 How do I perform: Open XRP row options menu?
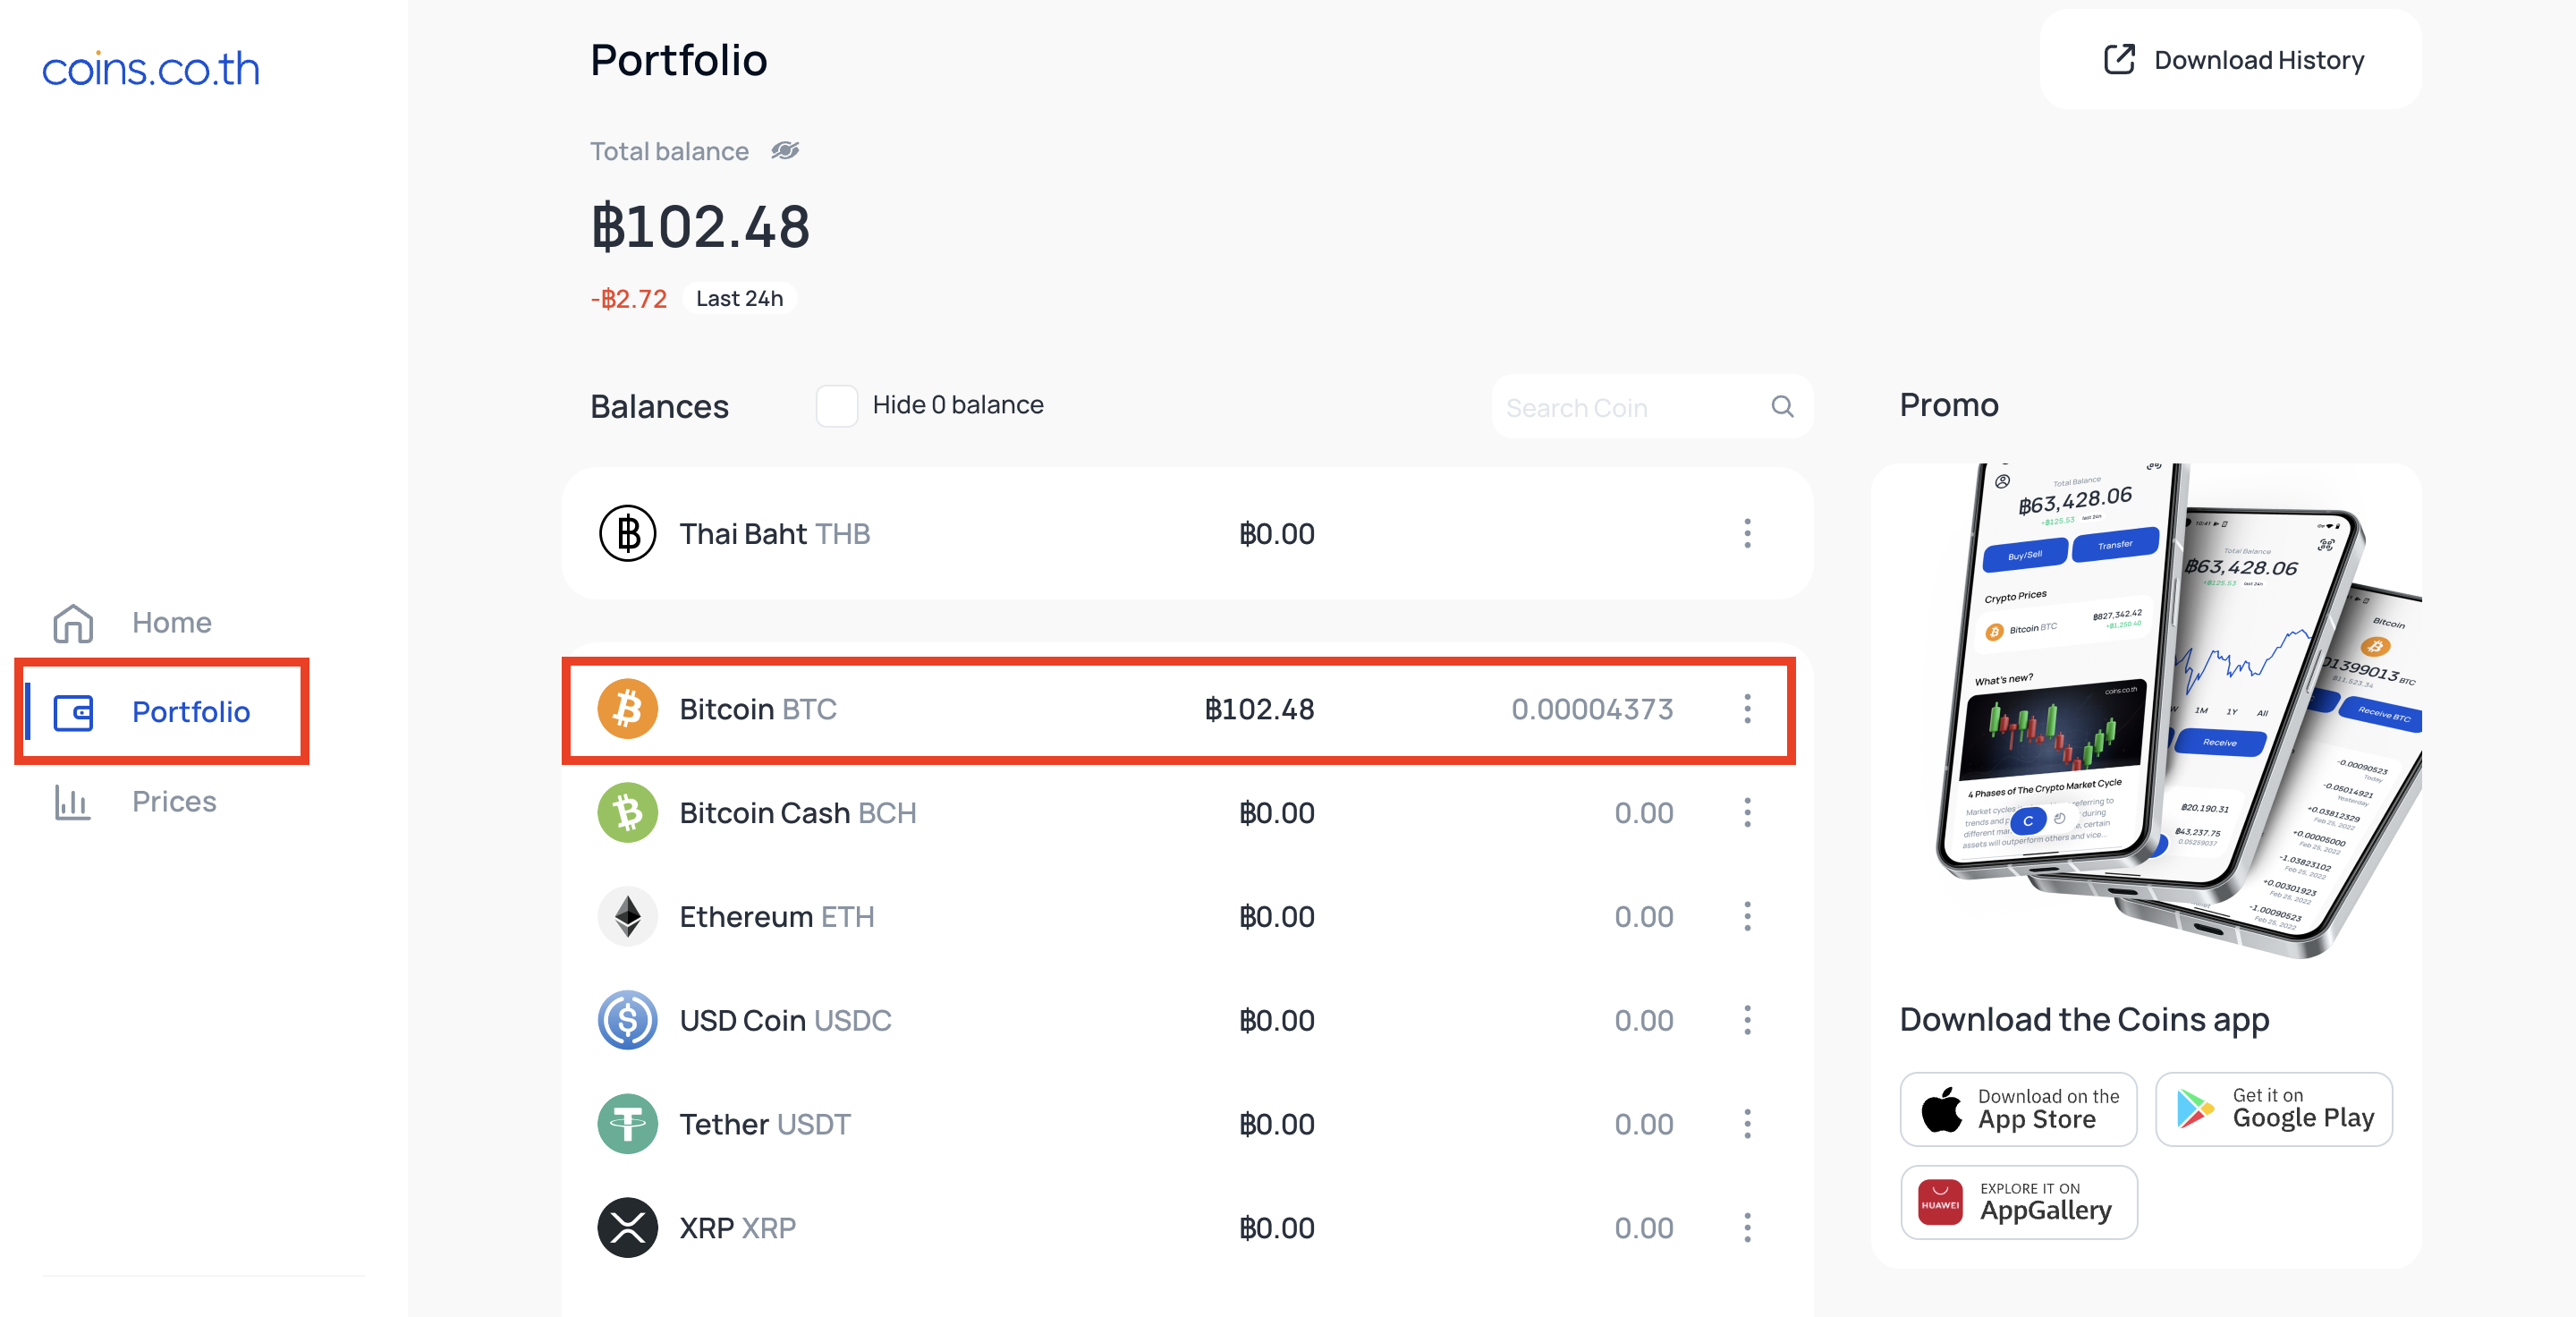[x=1747, y=1228]
